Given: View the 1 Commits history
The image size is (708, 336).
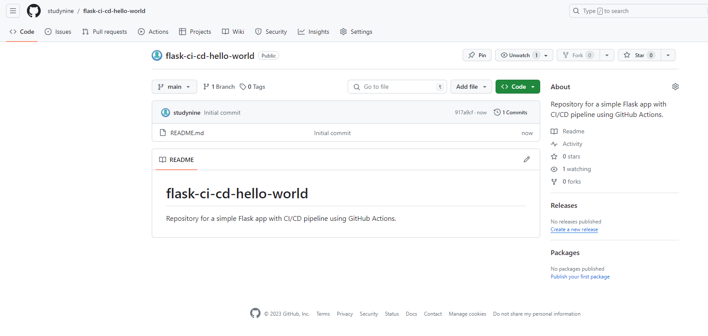Looking at the screenshot, I should pyautogui.click(x=511, y=112).
